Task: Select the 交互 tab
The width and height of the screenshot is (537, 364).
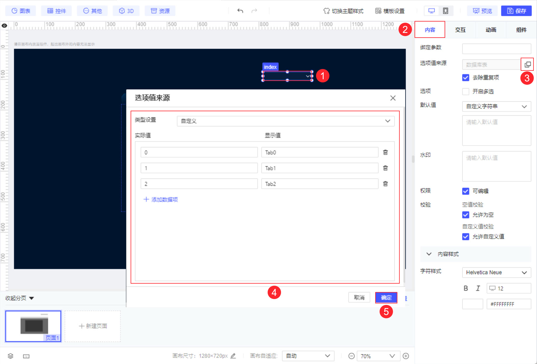Action: (460, 30)
